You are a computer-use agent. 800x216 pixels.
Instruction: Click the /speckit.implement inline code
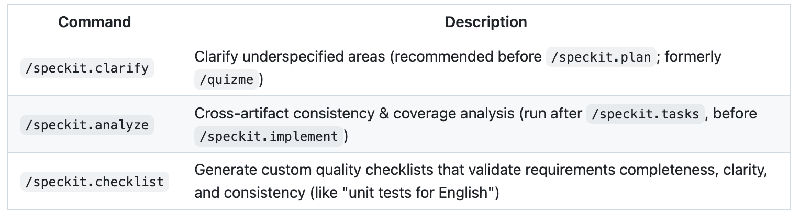point(270,137)
